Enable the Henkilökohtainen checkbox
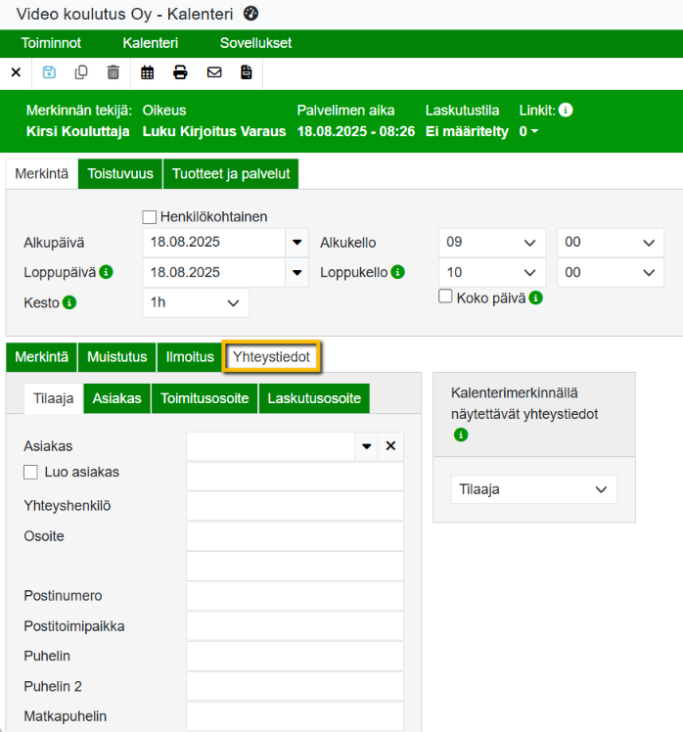 click(150, 217)
